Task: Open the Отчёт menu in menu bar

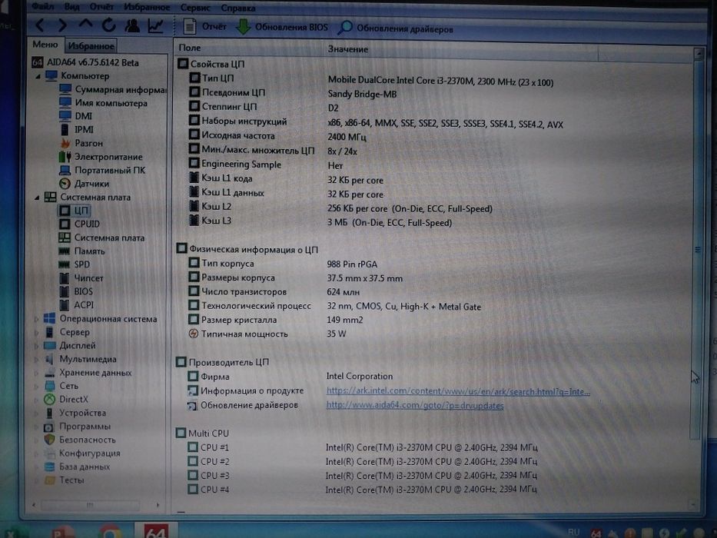Action: 101,7
